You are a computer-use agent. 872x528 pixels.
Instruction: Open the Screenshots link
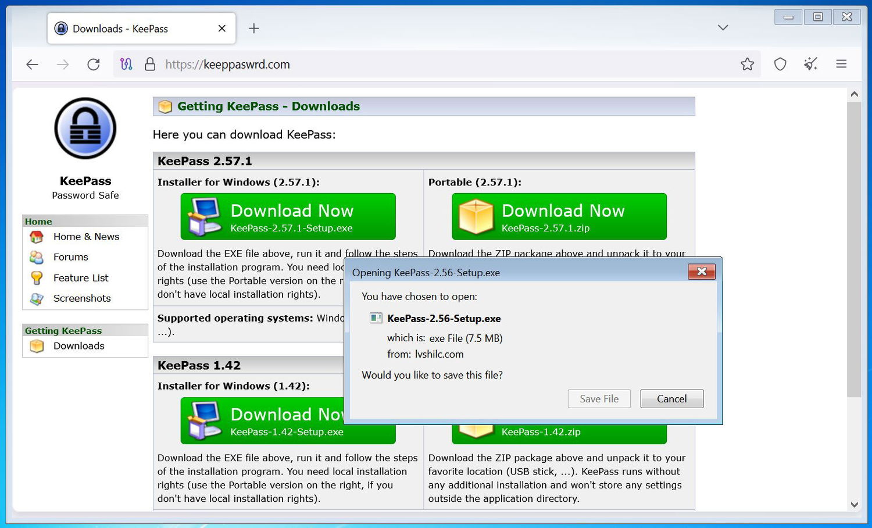point(82,298)
